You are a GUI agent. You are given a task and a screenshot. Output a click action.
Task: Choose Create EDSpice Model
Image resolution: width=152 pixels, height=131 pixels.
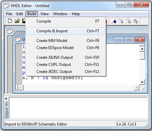click(65, 48)
